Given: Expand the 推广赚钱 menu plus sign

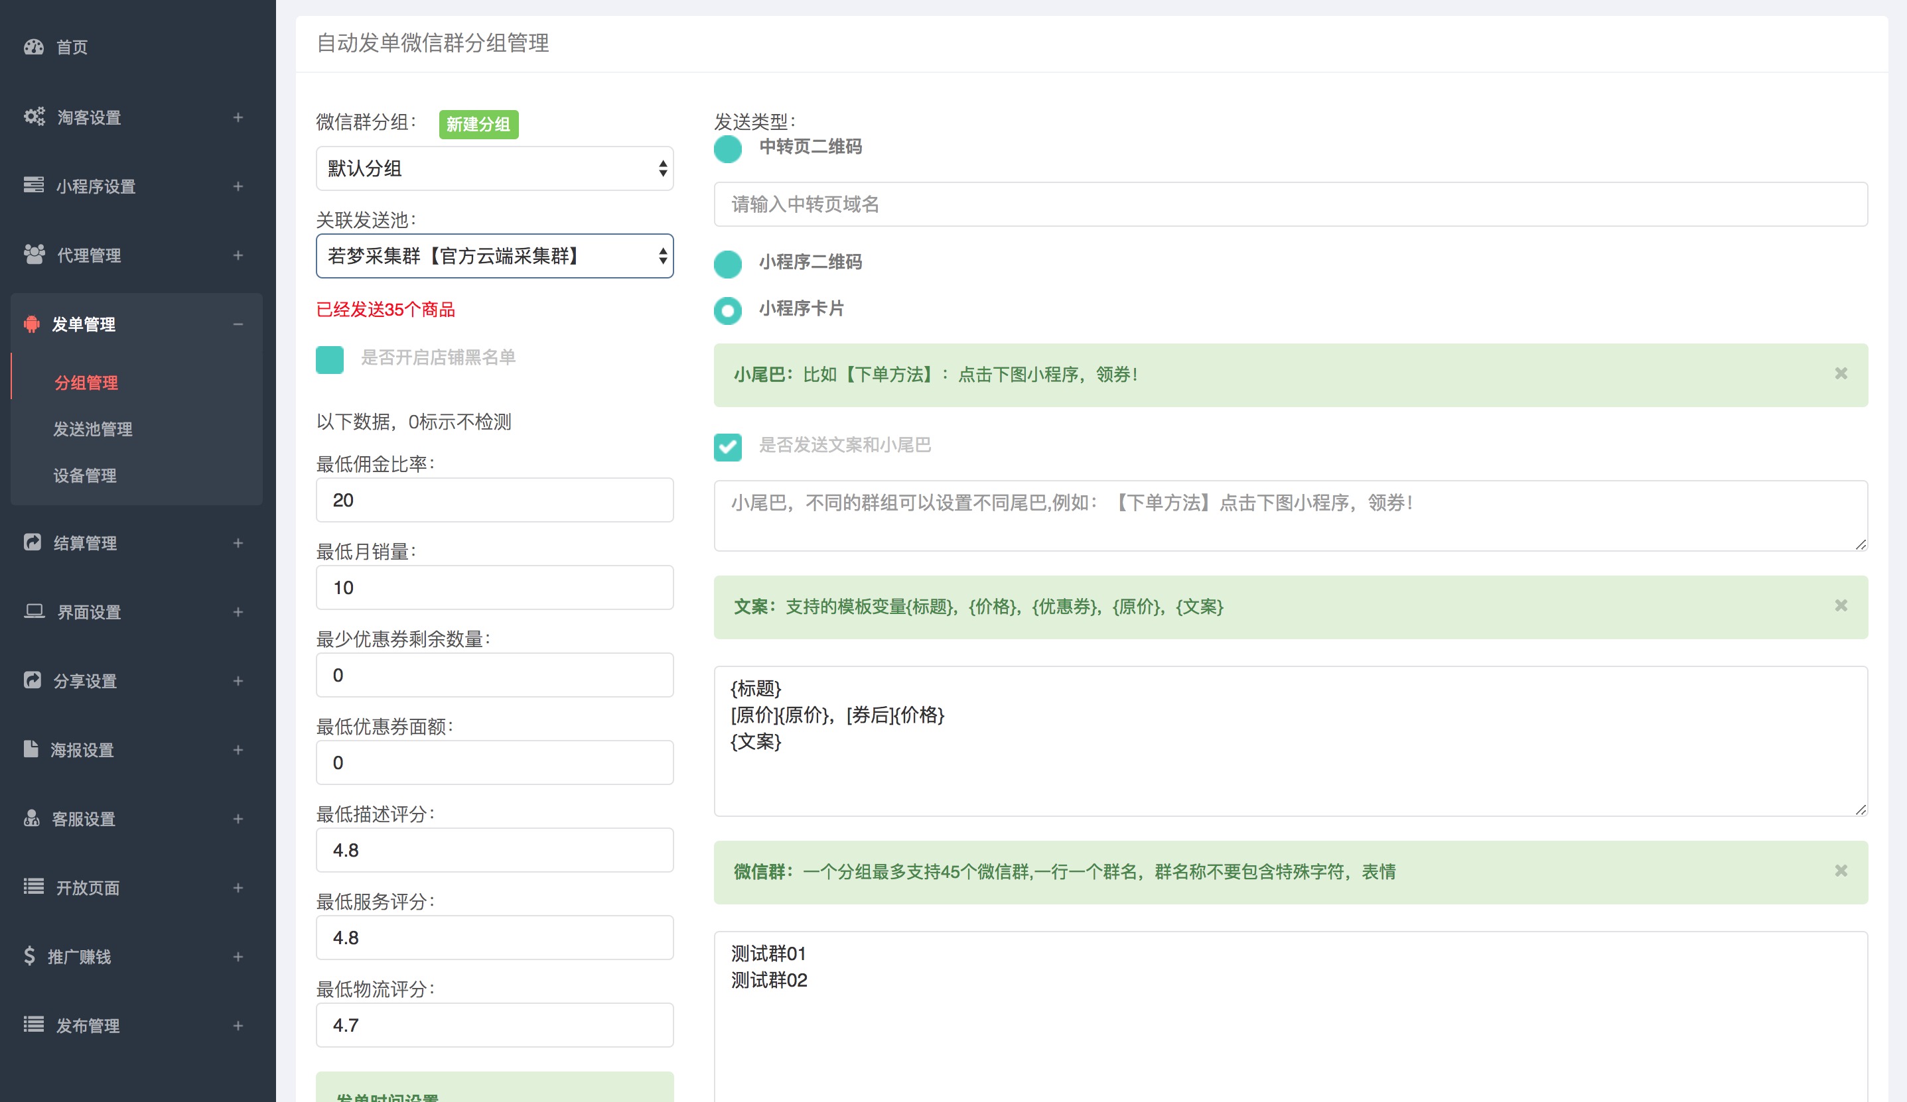Looking at the screenshot, I should (238, 957).
